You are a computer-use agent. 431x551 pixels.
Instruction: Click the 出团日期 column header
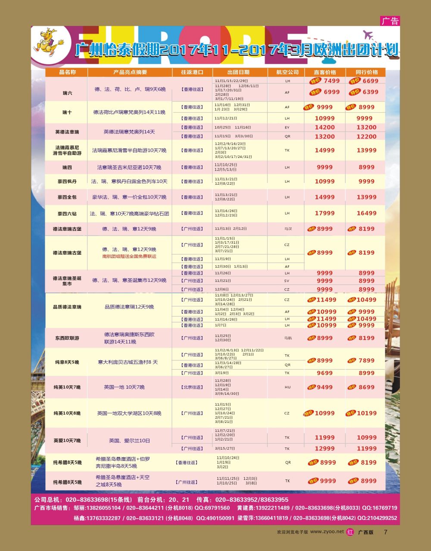[x=238, y=72]
